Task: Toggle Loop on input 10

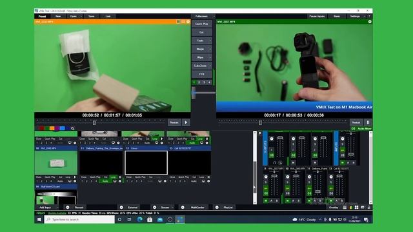Action: (x=68, y=177)
